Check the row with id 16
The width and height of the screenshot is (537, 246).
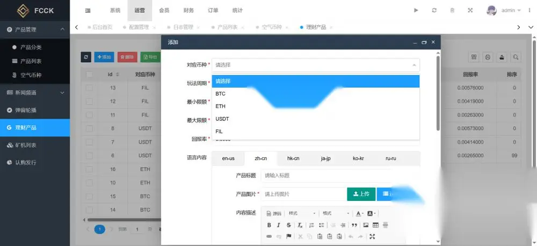(89, 169)
